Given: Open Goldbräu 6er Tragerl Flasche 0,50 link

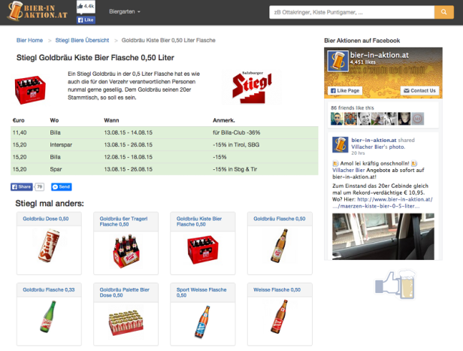Looking at the screenshot, I should tap(123, 222).
